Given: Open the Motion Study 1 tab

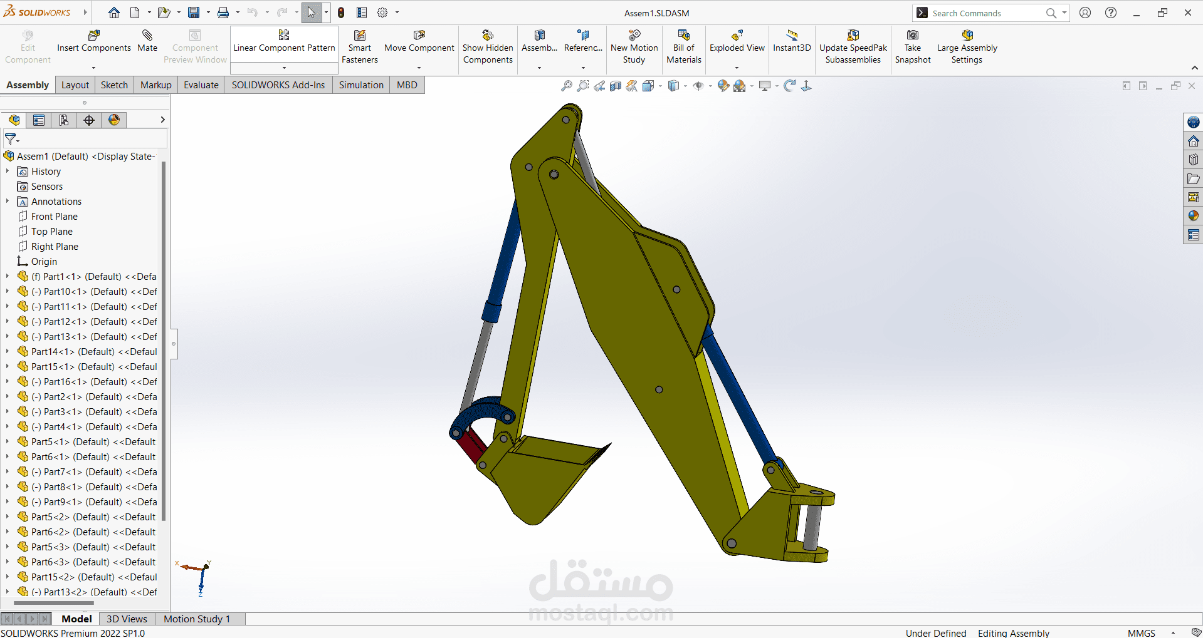Looking at the screenshot, I should (x=196, y=619).
